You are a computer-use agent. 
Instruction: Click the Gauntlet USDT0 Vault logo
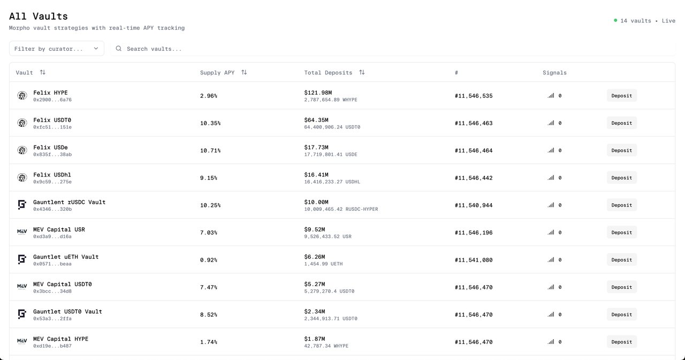click(22, 314)
